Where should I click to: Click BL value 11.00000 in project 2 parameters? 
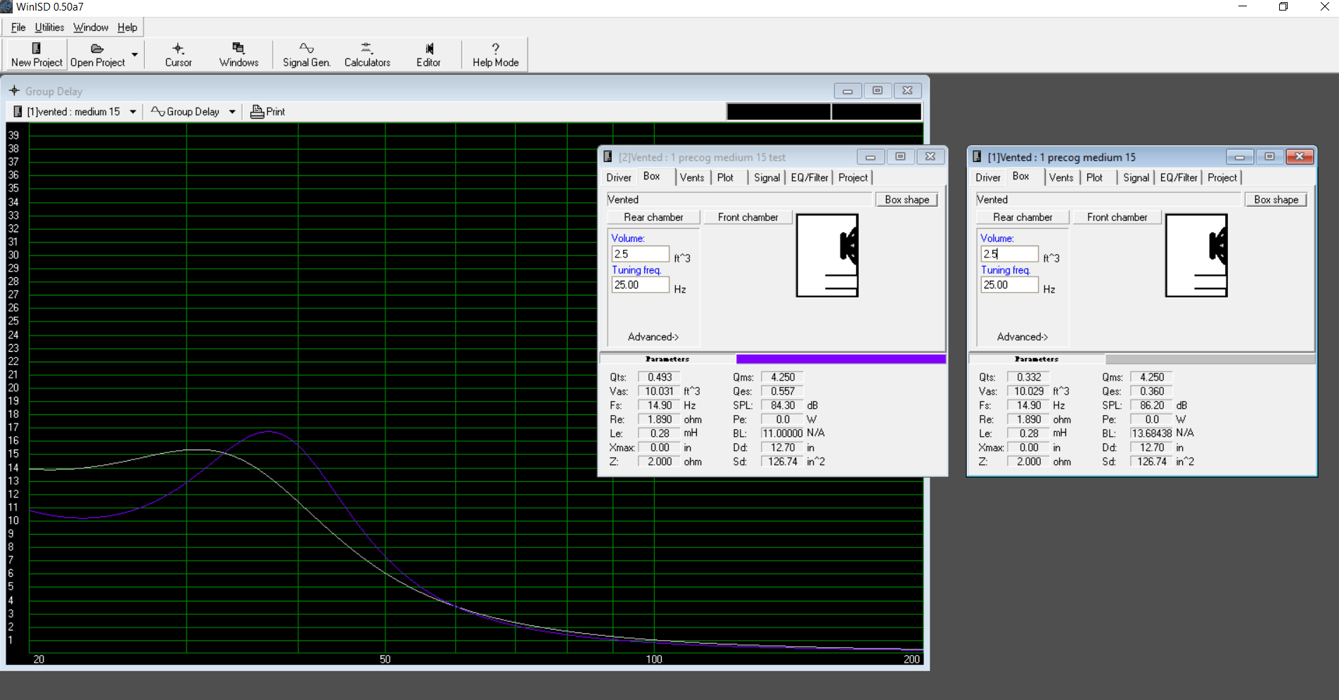click(x=782, y=433)
